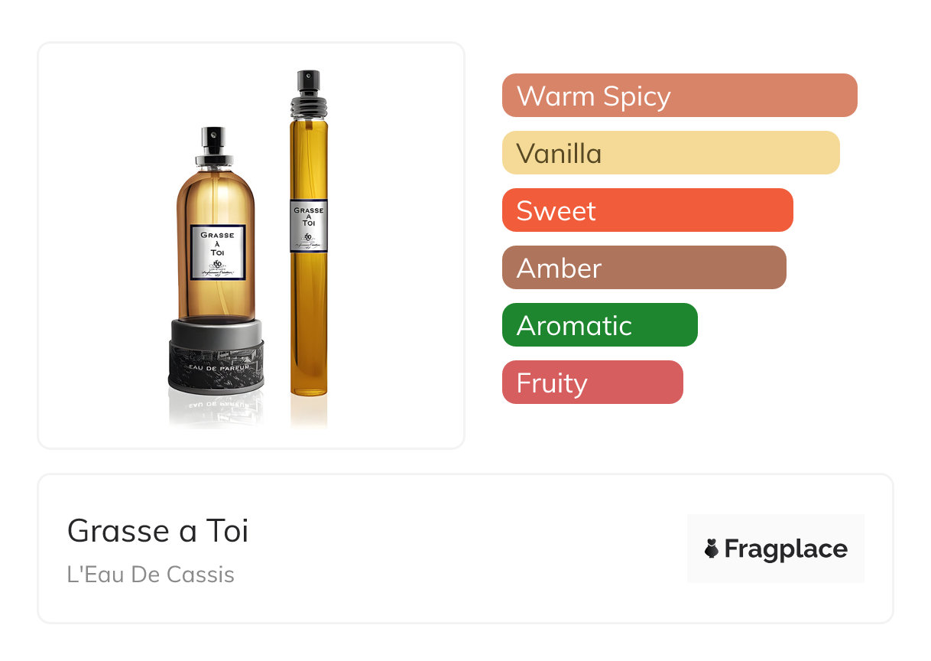Select the Fruity accord bar
This screenshot has width=931, height=661.
pyautogui.click(x=592, y=383)
